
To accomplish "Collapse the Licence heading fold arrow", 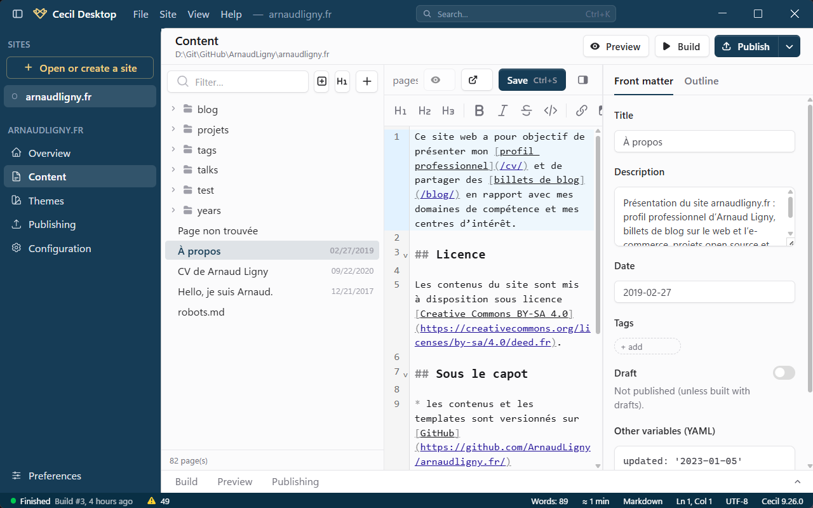I will click(x=405, y=255).
